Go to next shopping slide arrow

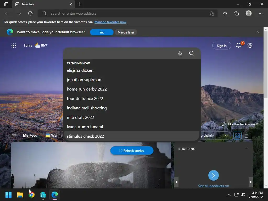251,182
